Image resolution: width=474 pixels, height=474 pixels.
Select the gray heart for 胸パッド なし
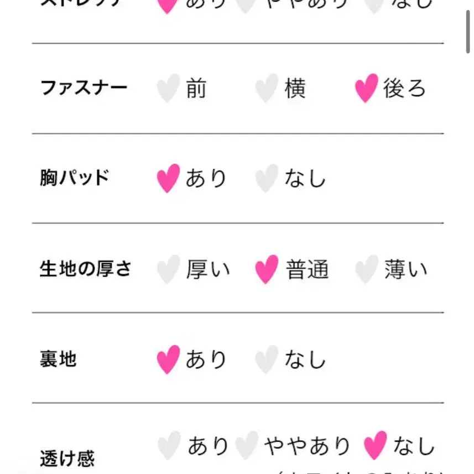(267, 178)
